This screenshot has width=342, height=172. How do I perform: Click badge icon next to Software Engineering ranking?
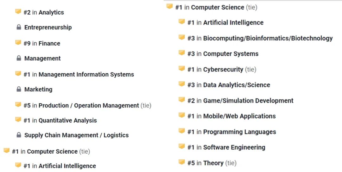[182, 146]
